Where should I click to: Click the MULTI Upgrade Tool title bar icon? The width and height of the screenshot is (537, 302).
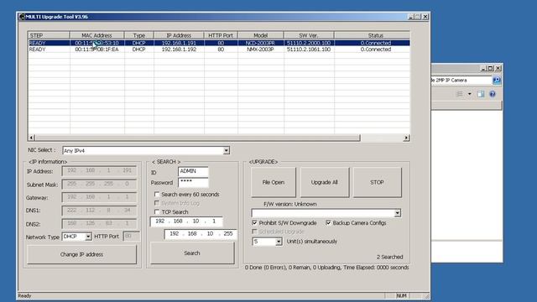click(x=23, y=17)
